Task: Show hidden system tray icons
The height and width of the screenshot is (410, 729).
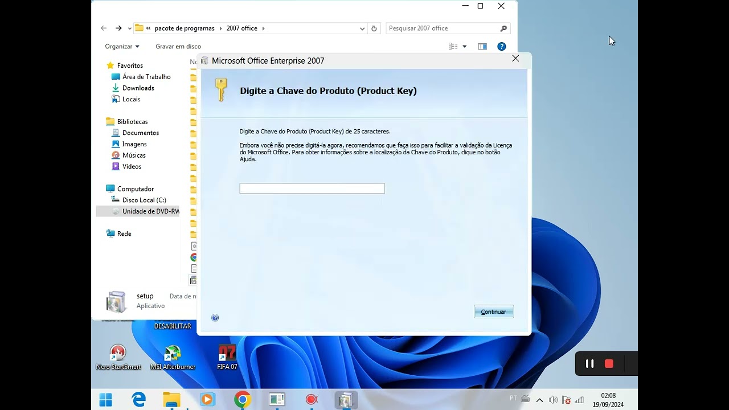Action: (539, 400)
